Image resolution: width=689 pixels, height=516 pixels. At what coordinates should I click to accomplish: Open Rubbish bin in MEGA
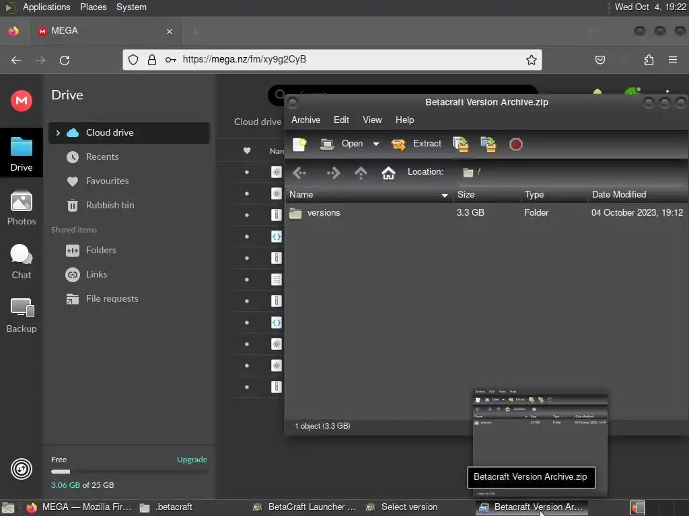point(110,205)
